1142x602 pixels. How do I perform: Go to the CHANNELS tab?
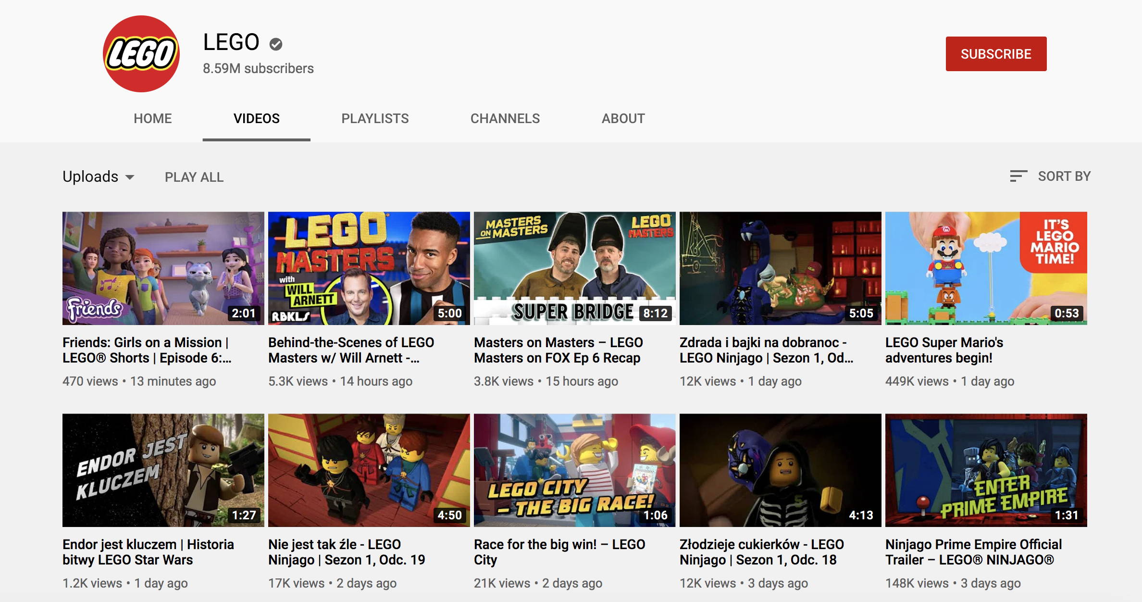(505, 118)
